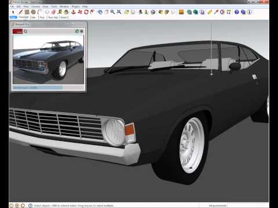Activate the Arc tool

[x=39, y=12]
